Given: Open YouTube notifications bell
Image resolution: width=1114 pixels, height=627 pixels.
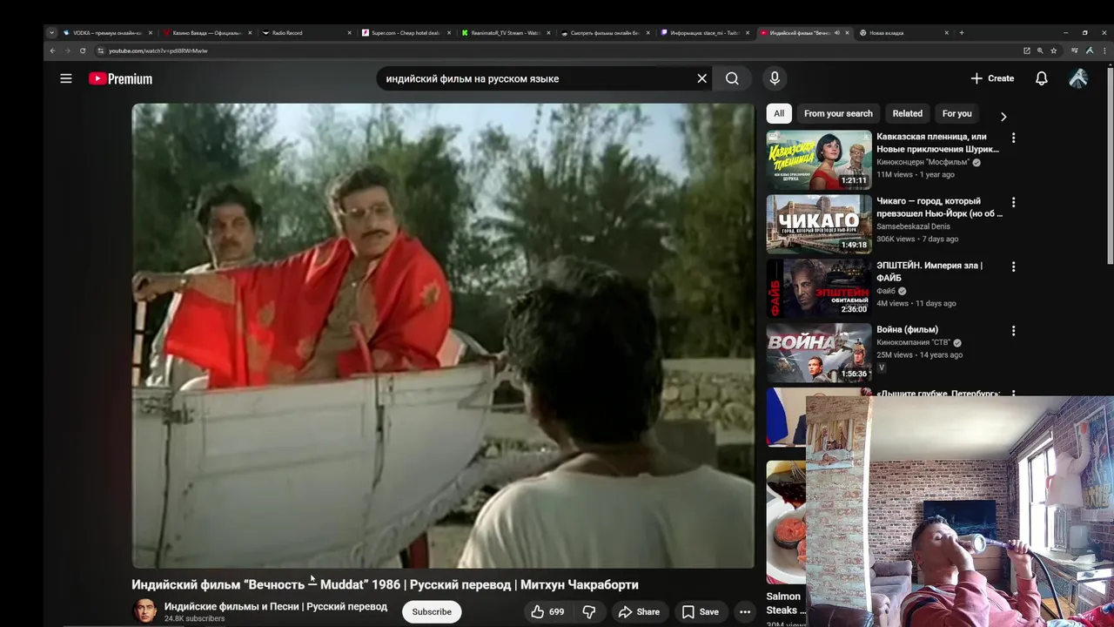Looking at the screenshot, I should pos(1041,78).
